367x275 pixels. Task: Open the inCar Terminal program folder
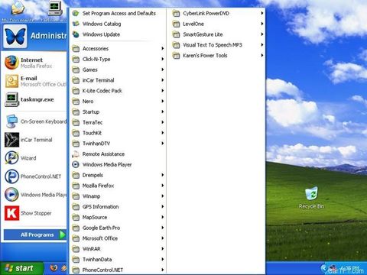(x=118, y=80)
